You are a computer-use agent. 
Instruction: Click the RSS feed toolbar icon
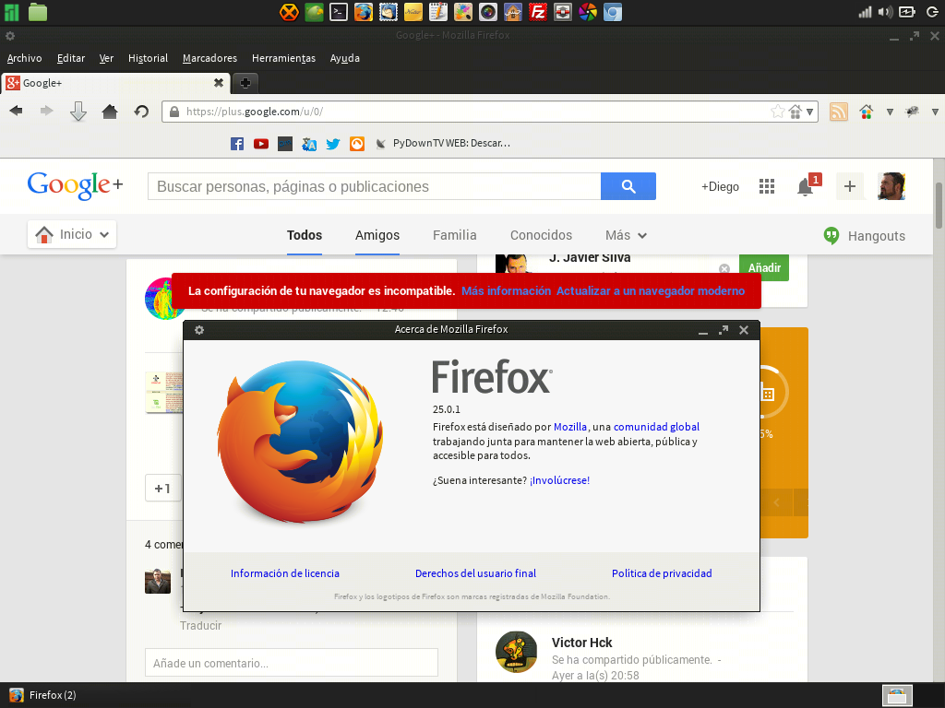839,112
